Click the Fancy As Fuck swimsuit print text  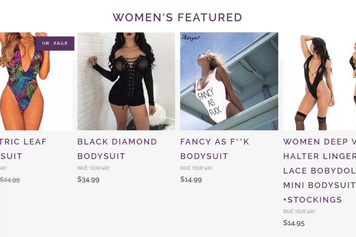(x=209, y=102)
